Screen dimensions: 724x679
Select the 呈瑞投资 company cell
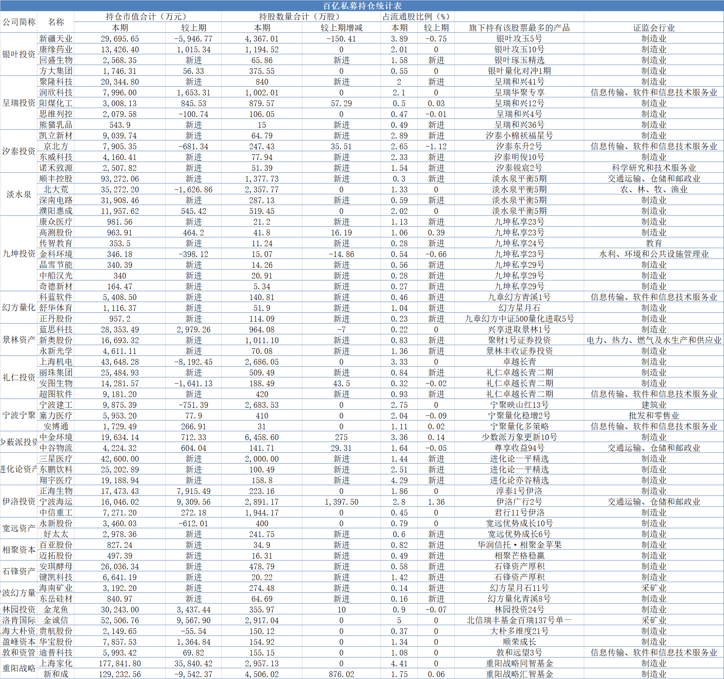pyautogui.click(x=19, y=103)
